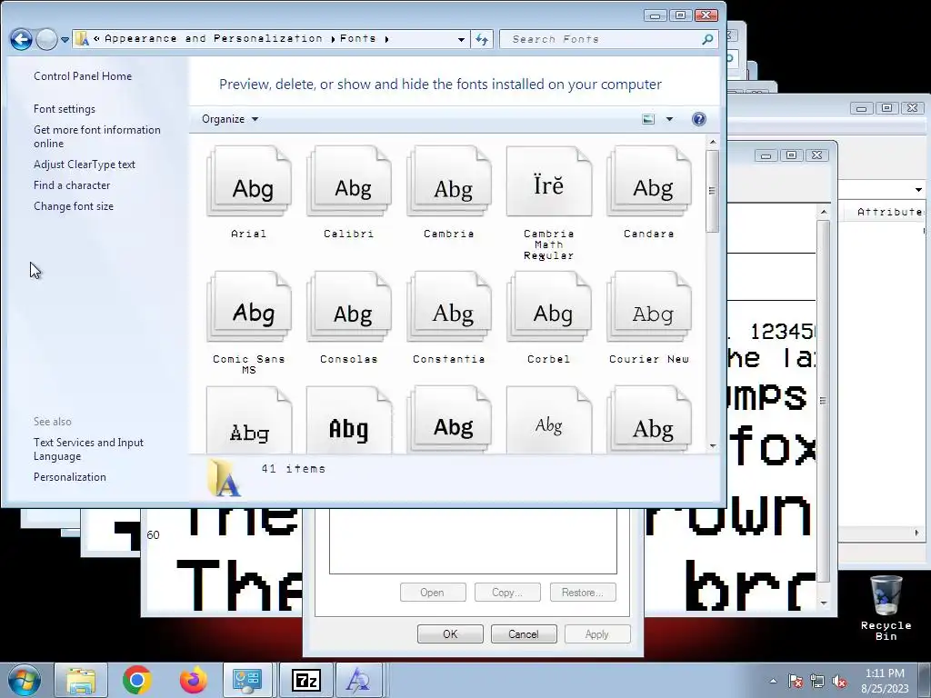Click Cancel in the background dialog

524,633
